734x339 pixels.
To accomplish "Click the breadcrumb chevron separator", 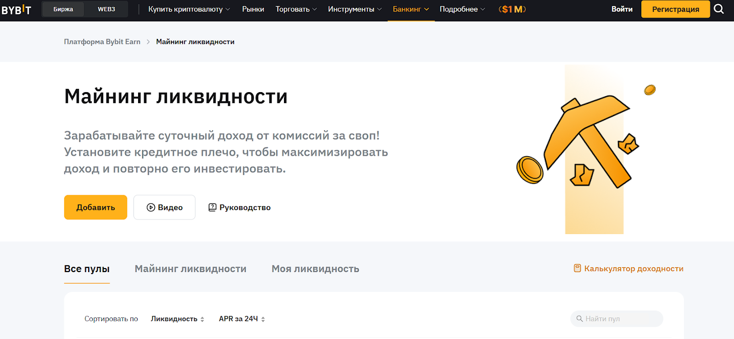I will click(148, 42).
